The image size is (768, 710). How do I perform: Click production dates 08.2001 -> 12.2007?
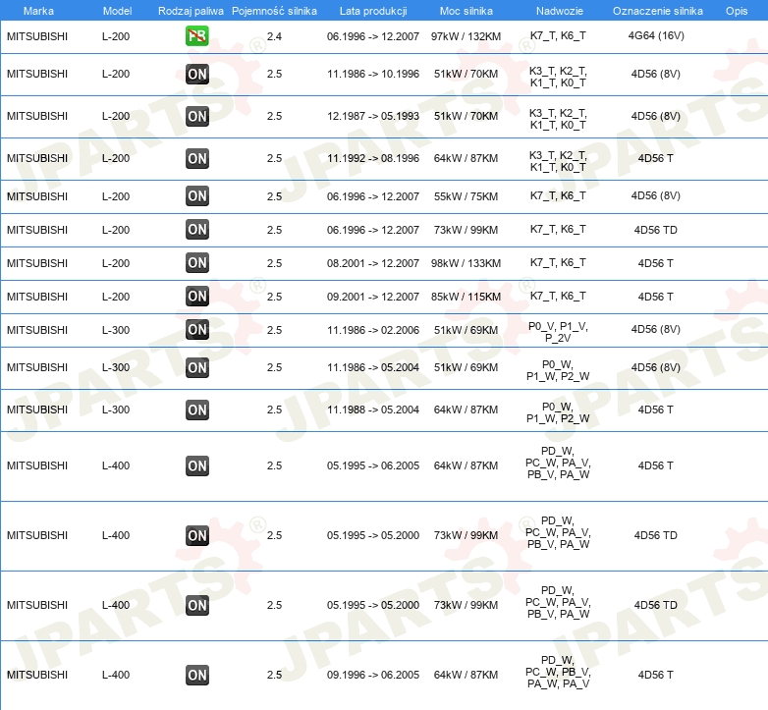(373, 263)
